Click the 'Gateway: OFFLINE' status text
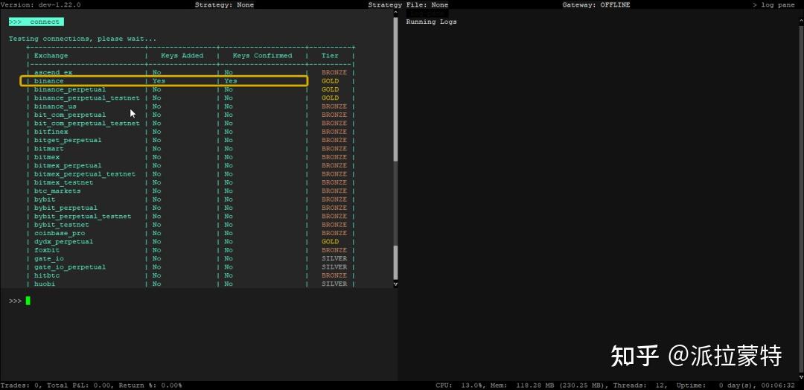Image resolution: width=804 pixels, height=390 pixels. coord(596,4)
